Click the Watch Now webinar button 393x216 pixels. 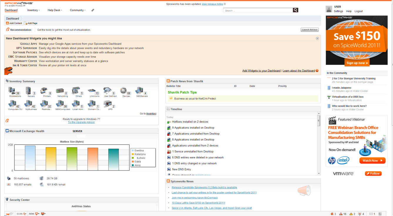(372, 161)
